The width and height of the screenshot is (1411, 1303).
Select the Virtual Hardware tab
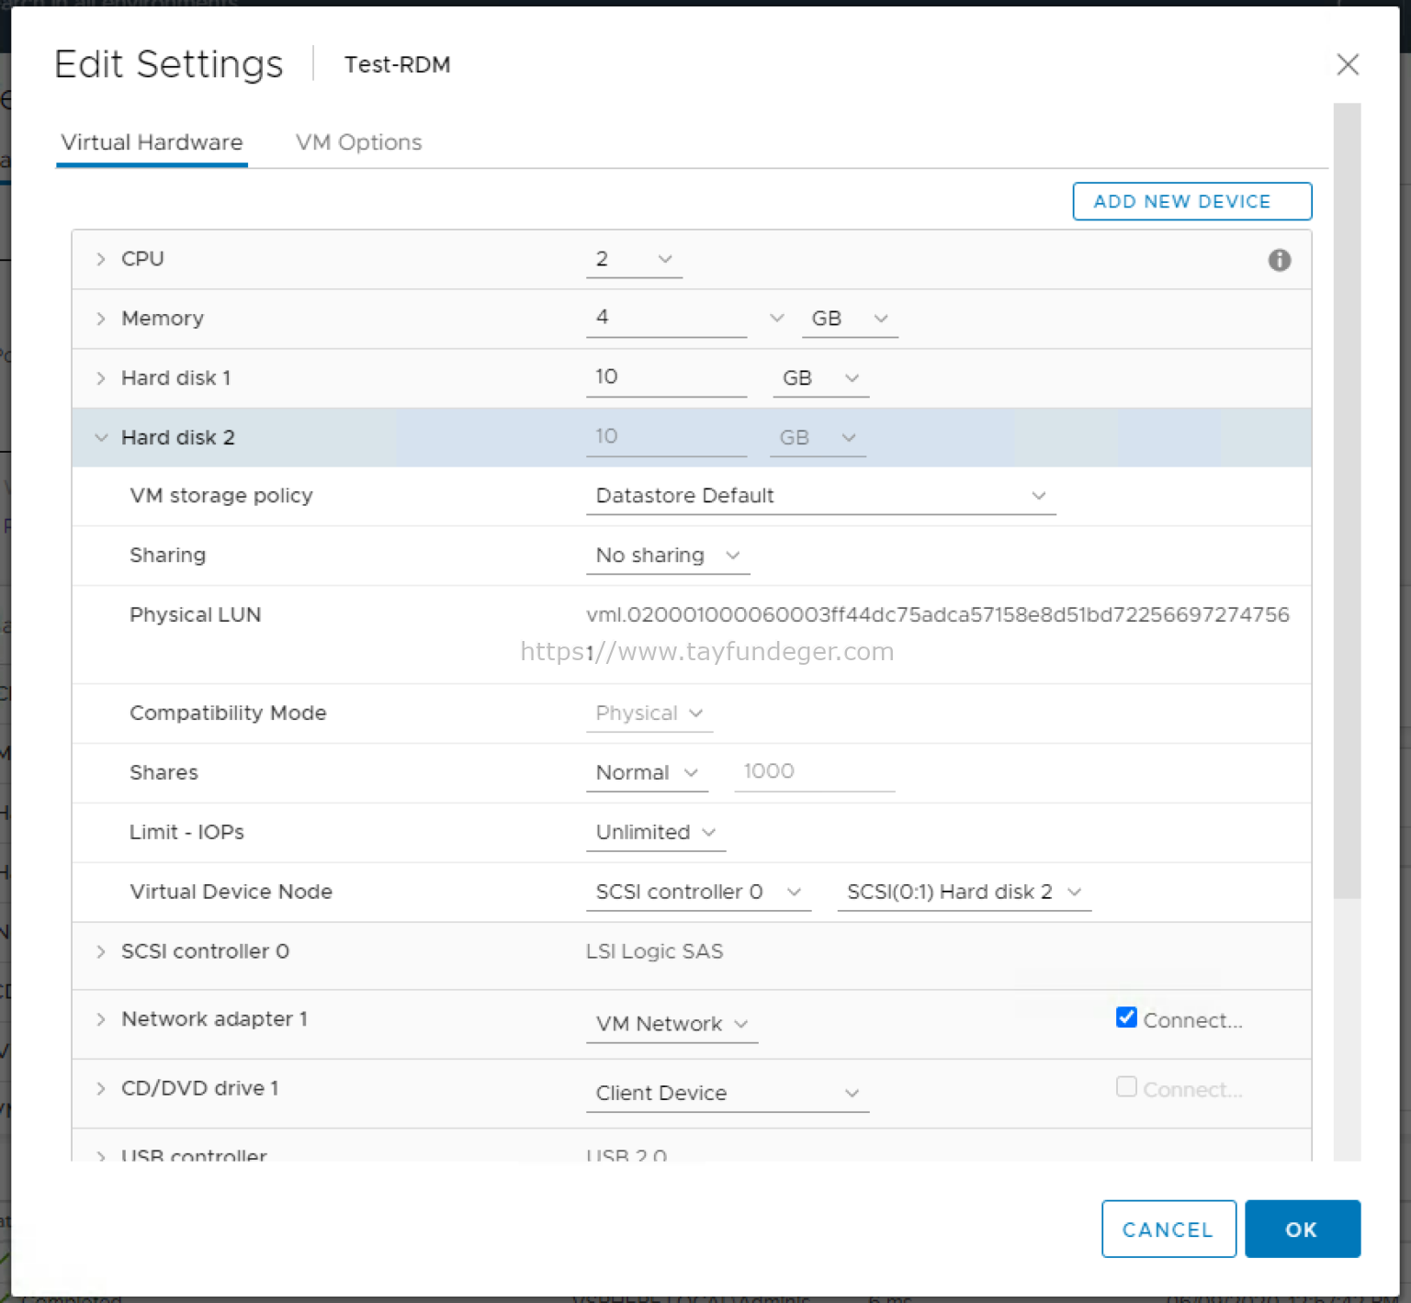click(151, 142)
